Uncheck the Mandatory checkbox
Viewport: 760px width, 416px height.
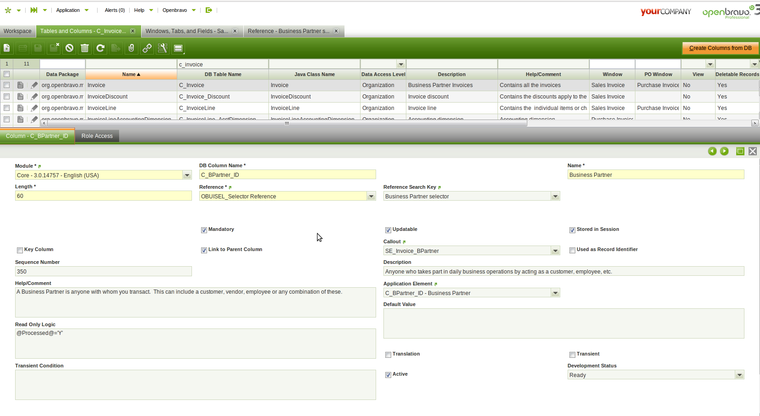204,230
